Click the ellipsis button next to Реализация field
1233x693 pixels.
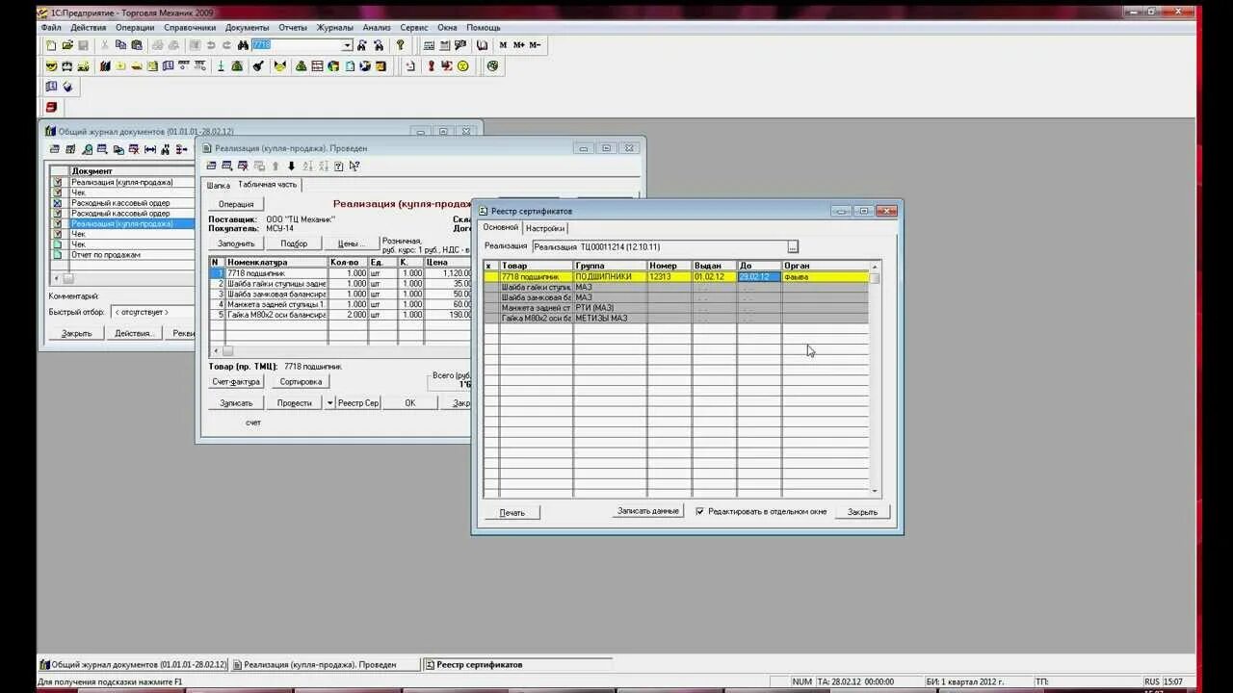pos(793,247)
